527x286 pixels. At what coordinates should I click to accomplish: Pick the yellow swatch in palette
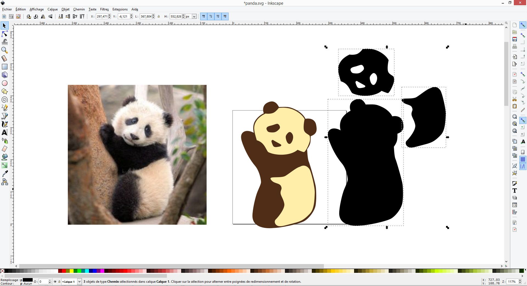[72, 271]
